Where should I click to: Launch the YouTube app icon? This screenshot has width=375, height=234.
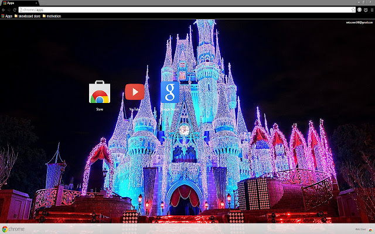[135, 92]
